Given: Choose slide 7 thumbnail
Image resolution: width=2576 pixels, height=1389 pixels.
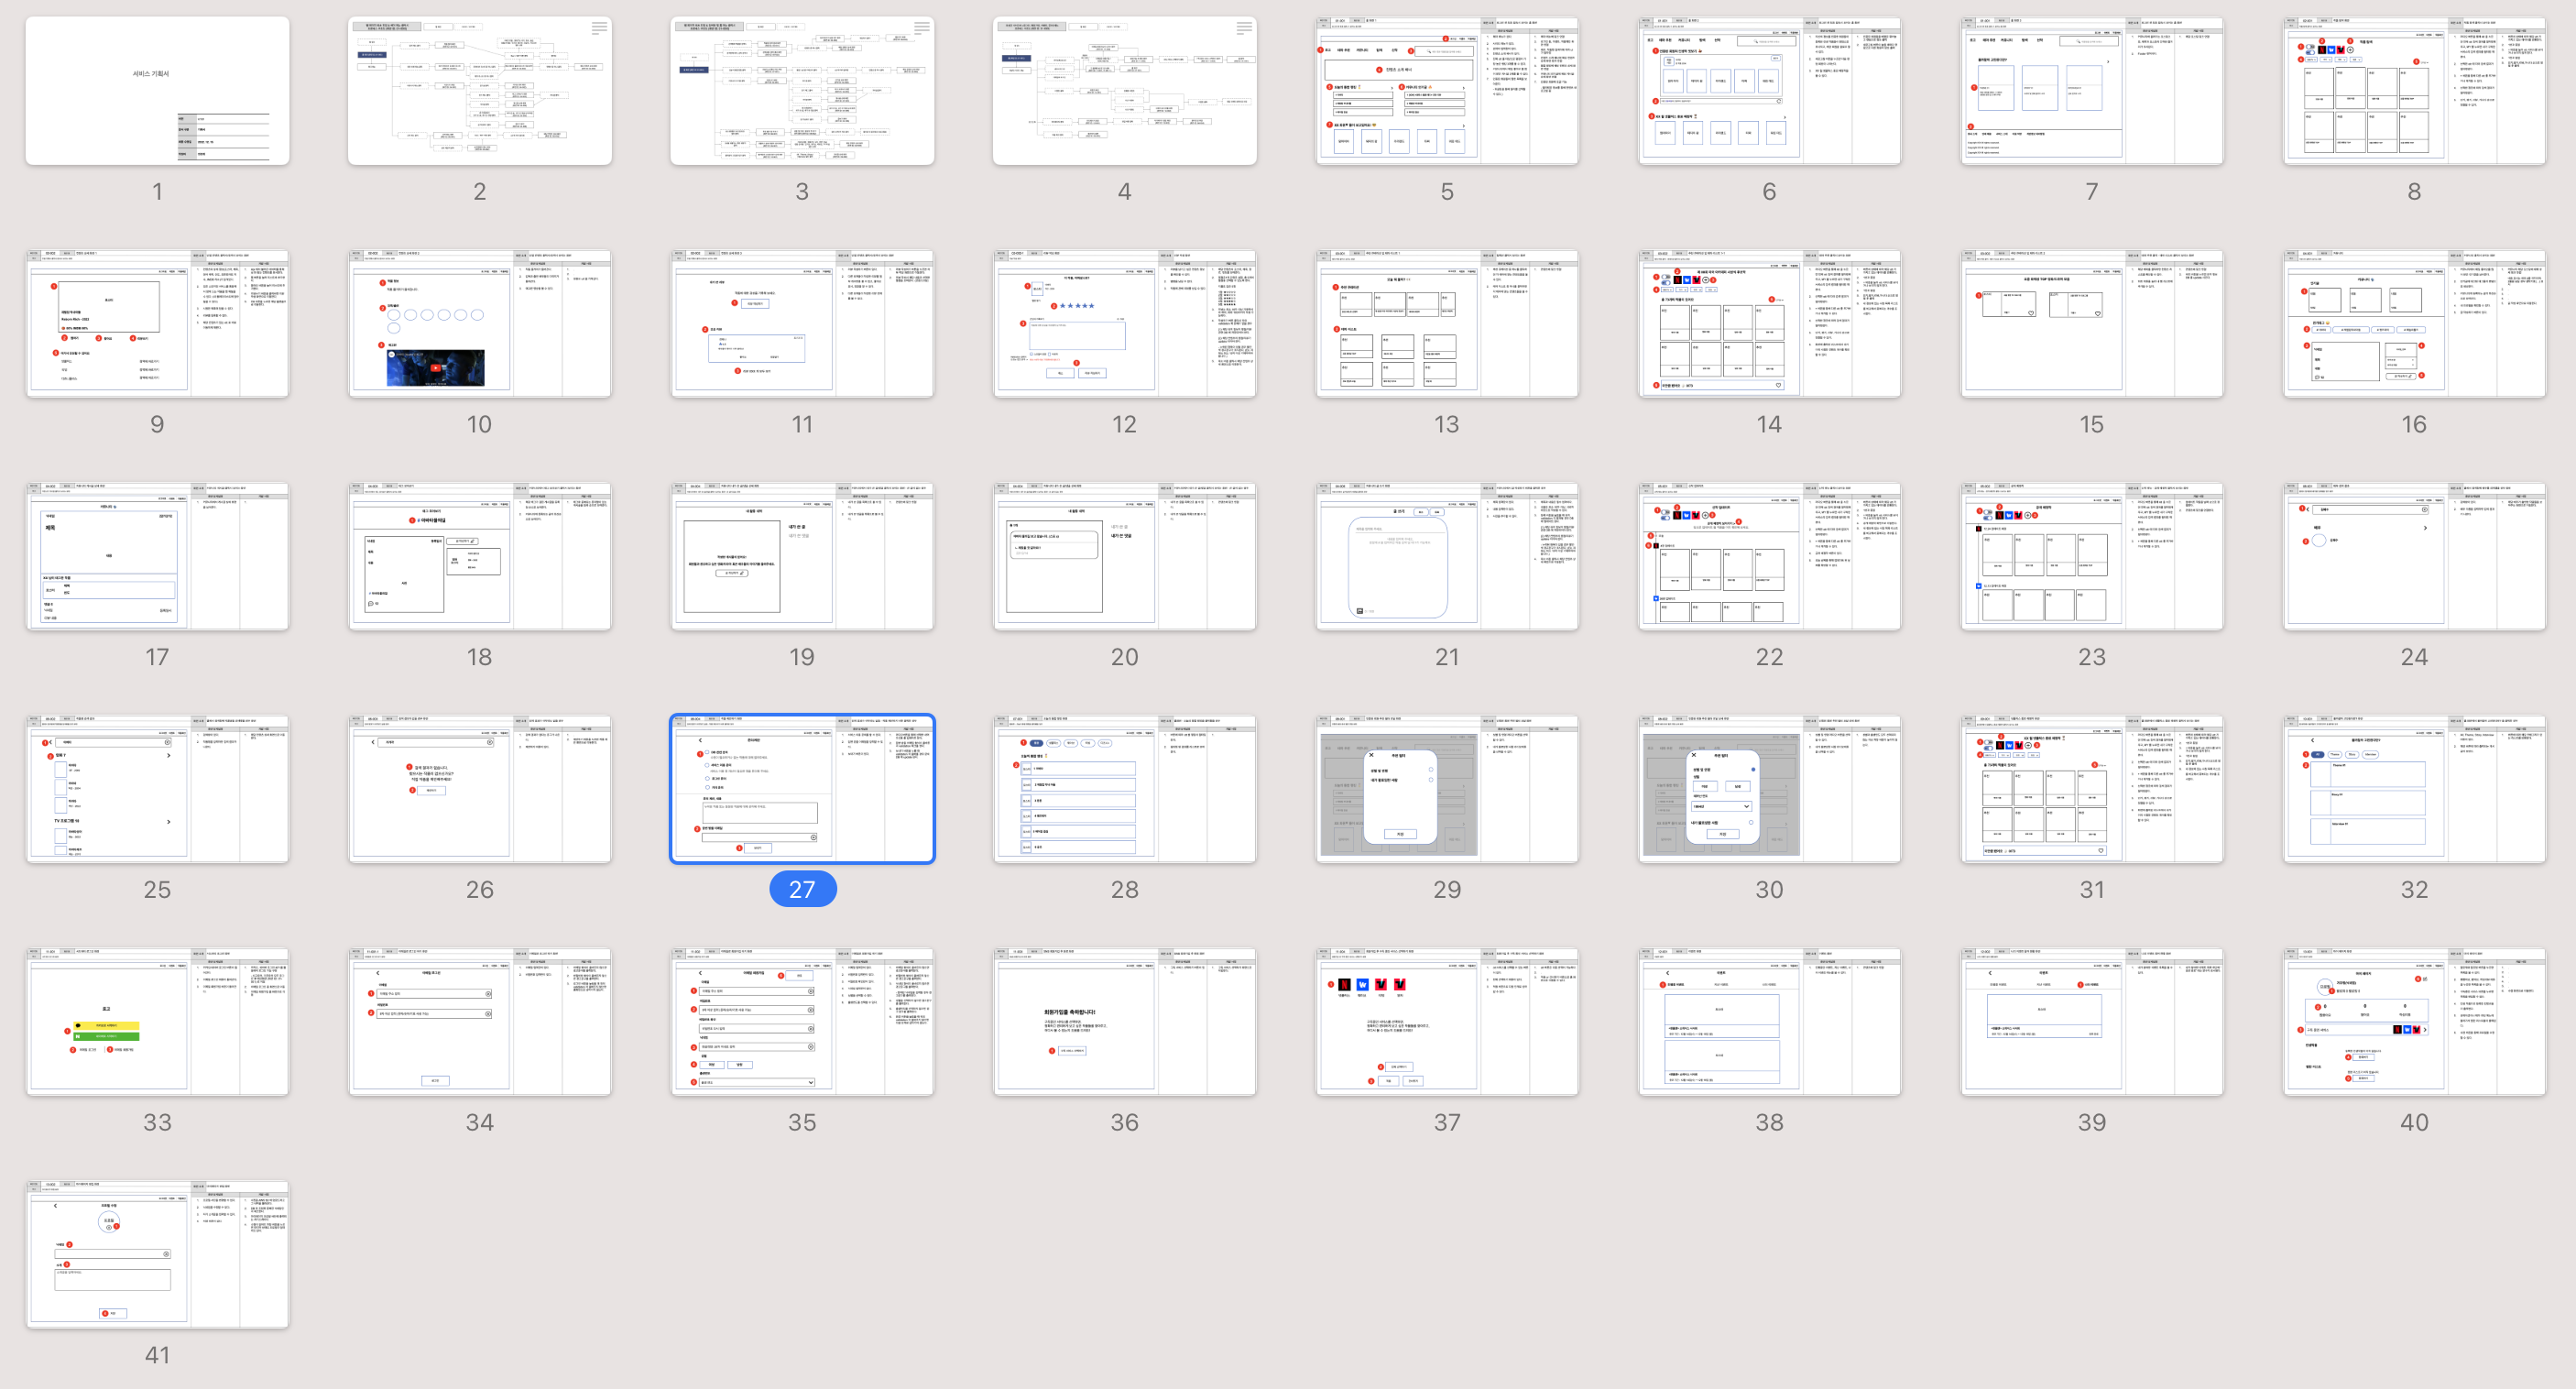Looking at the screenshot, I should [2092, 90].
